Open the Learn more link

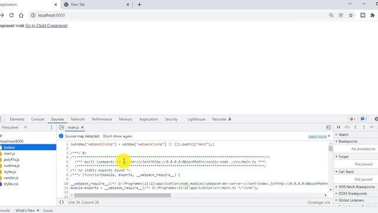click(317, 137)
